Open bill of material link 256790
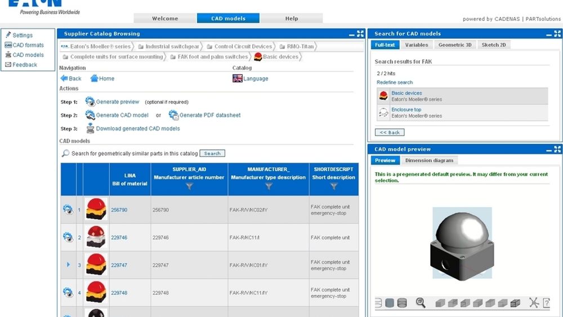This screenshot has height=317, width=563. 119,209
